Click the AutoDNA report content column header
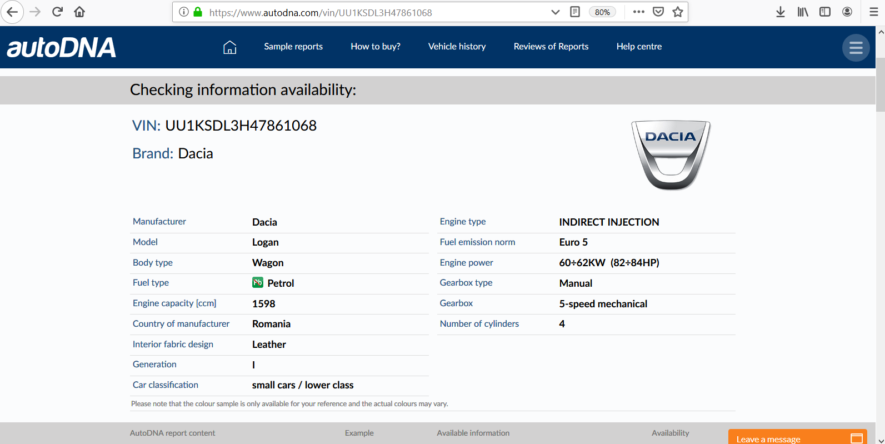 172,433
